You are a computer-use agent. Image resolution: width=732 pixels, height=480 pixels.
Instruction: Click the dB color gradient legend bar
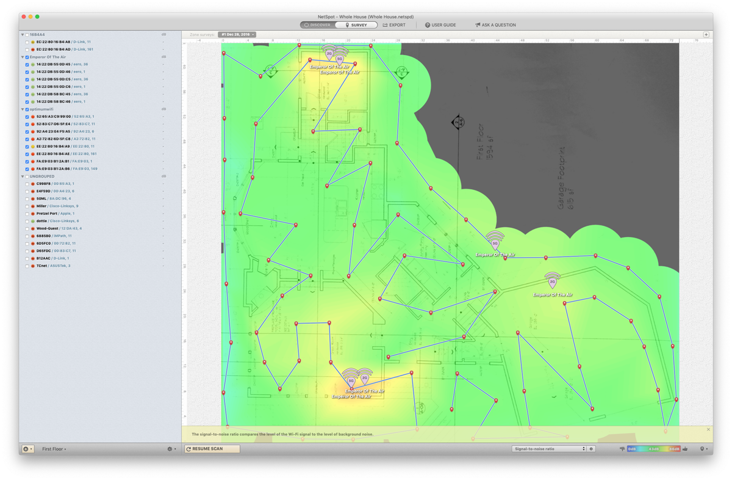(654, 449)
